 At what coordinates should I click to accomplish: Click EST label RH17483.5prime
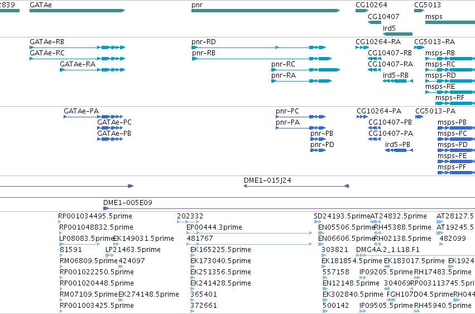(443, 272)
